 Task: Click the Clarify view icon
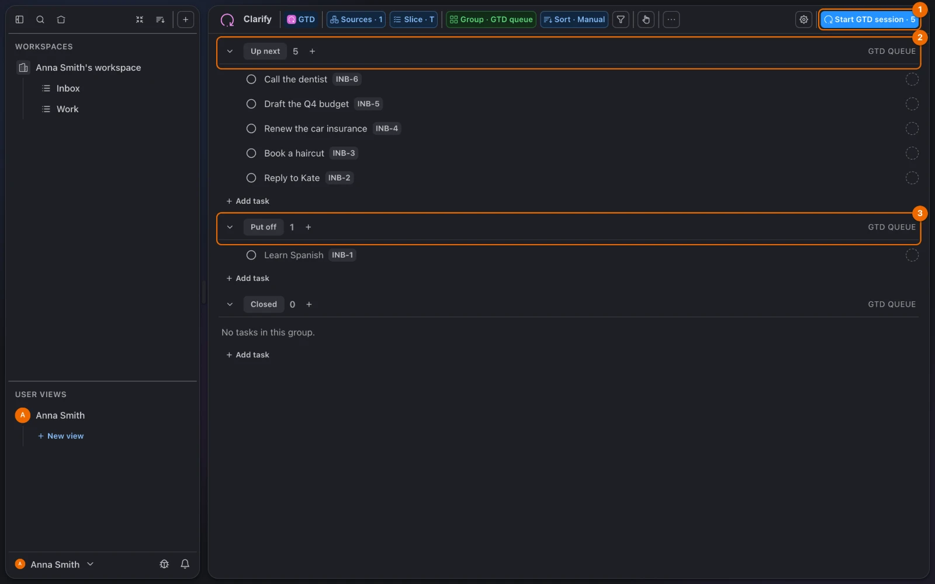(x=227, y=20)
